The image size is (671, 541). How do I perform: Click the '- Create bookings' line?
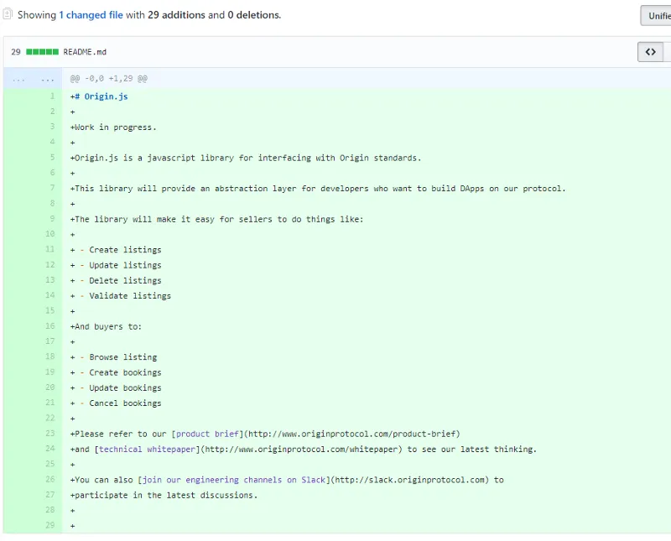click(116, 372)
